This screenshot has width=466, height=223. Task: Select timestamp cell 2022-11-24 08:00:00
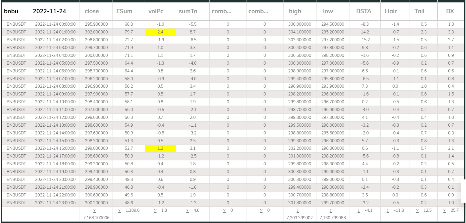click(x=55, y=86)
